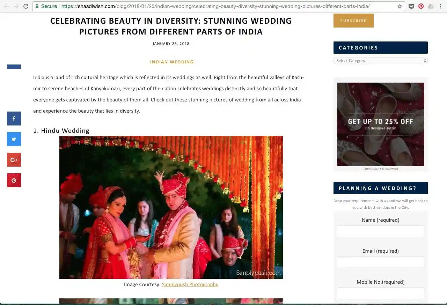
Task: Go back with the browser back arrow
Action: [6, 6]
